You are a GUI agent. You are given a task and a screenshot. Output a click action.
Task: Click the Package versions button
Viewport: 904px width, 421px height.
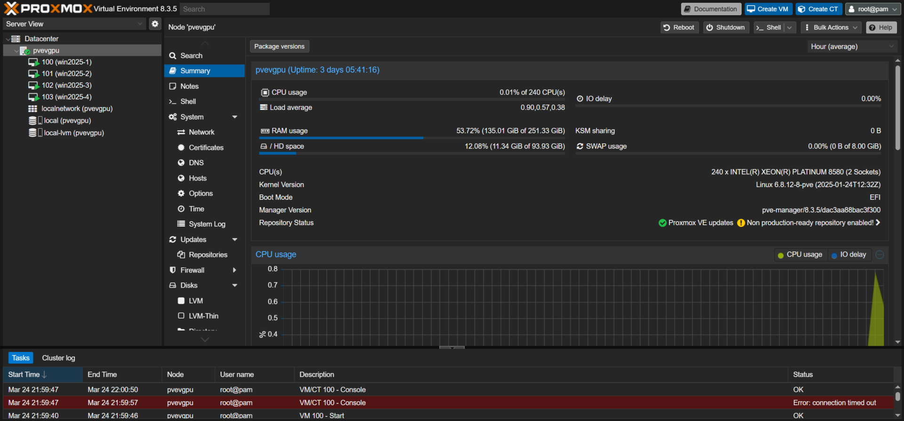(279, 47)
